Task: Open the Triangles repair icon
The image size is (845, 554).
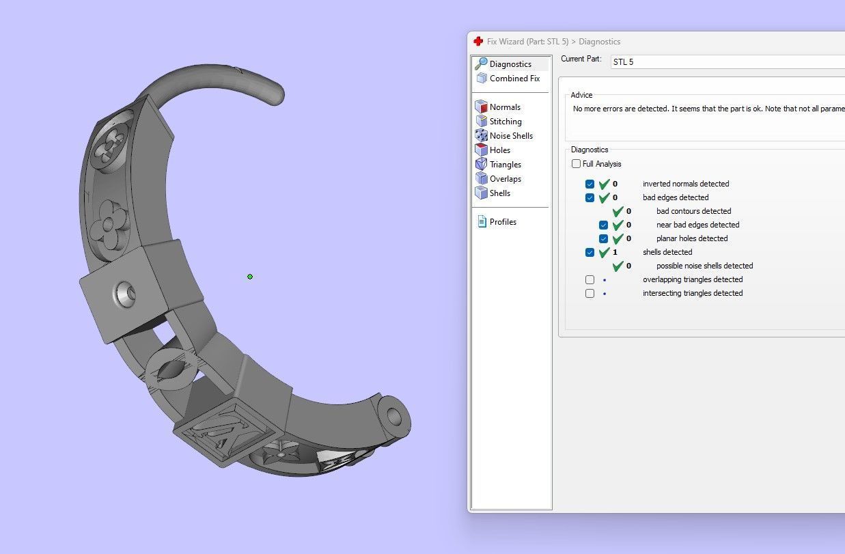Action: point(481,164)
